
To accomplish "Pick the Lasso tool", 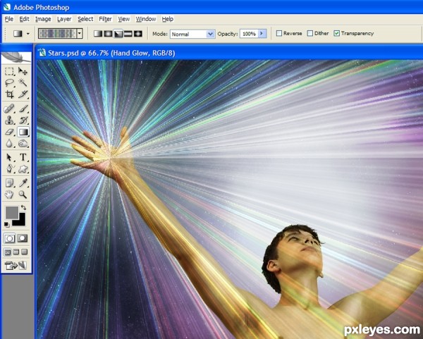I will tap(9, 82).
